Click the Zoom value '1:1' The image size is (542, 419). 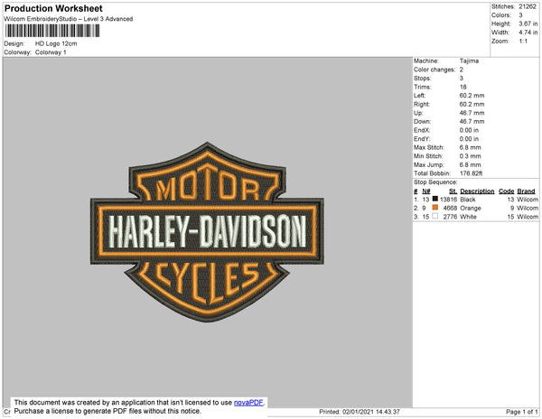point(523,42)
